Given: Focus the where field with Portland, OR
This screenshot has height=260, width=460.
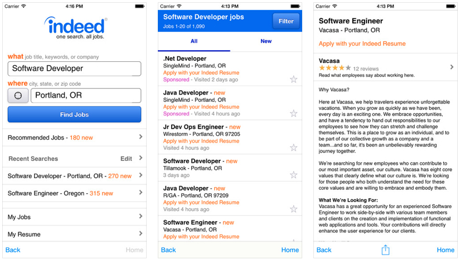Looking at the screenshot, I should click(86, 95).
